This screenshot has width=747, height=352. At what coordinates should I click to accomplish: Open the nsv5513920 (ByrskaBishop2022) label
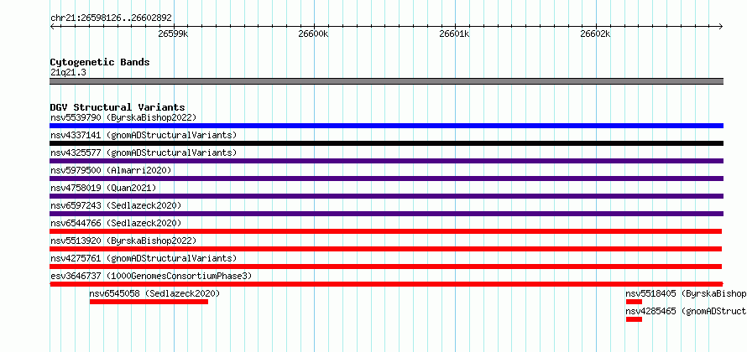coord(123,241)
